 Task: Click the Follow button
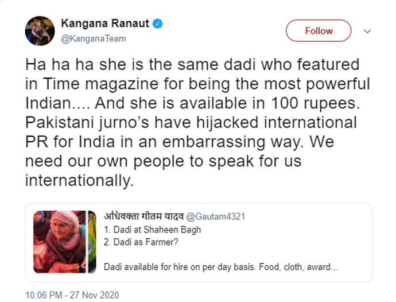[318, 30]
